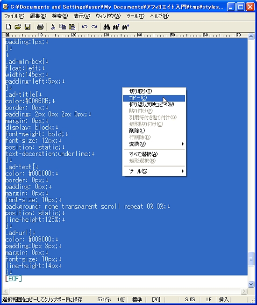
Task: Undo the last action
Action: pyautogui.click(x=85, y=27)
